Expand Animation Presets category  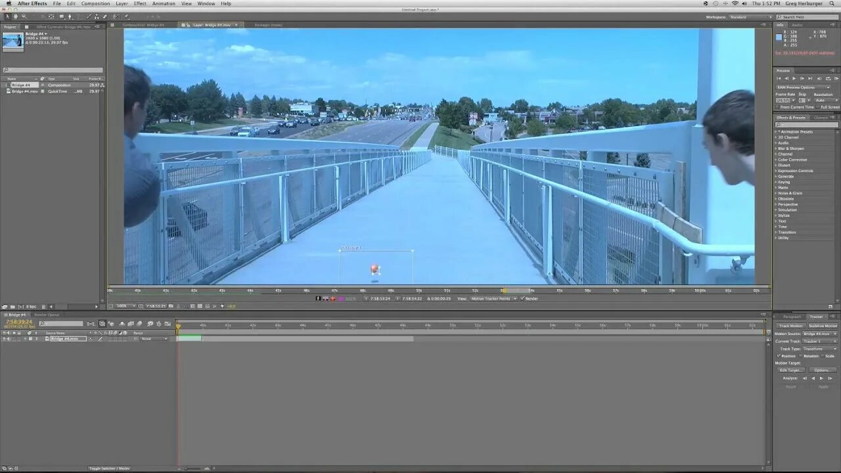(x=776, y=132)
